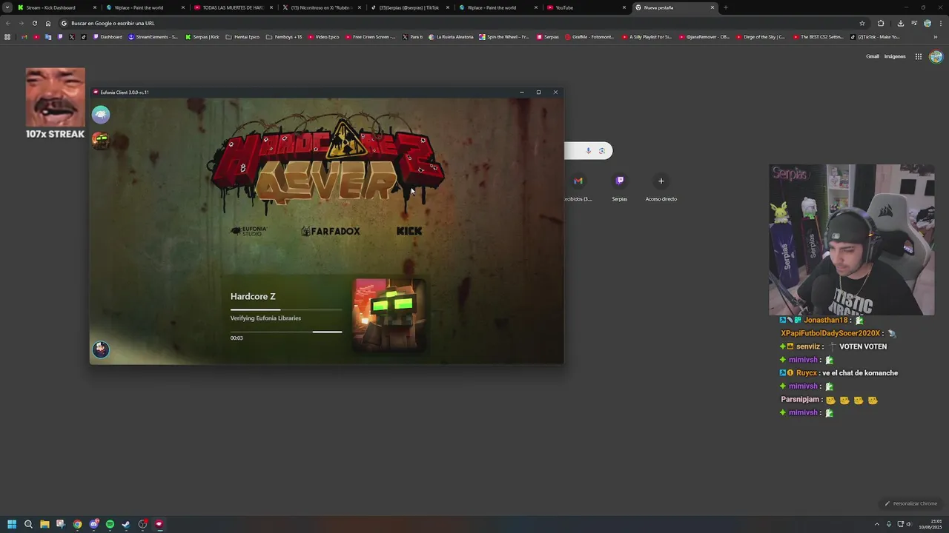Click the Hardcore Z character thumbnail
The image size is (949, 533).
tap(389, 315)
